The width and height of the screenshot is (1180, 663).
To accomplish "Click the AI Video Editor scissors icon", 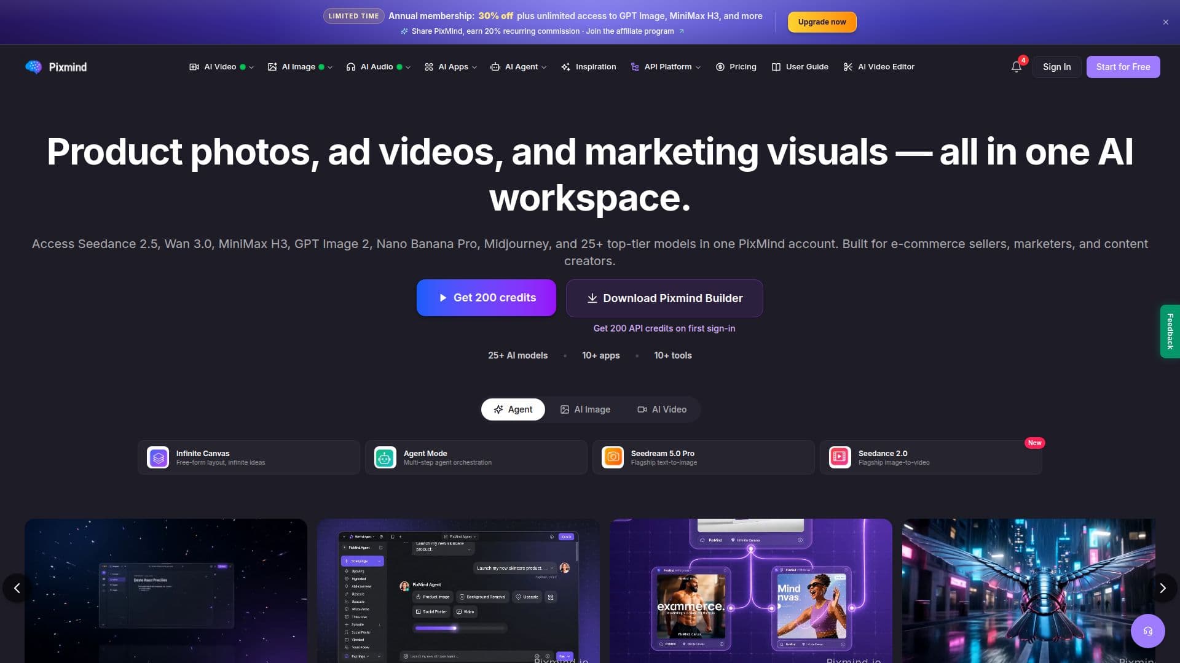I will coord(848,67).
